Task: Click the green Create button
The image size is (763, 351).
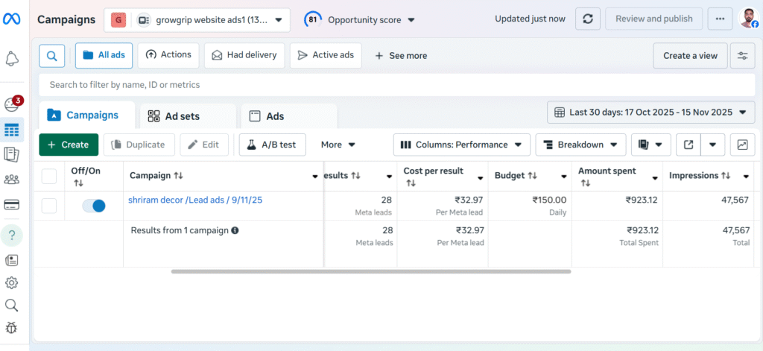Action: pyautogui.click(x=69, y=145)
